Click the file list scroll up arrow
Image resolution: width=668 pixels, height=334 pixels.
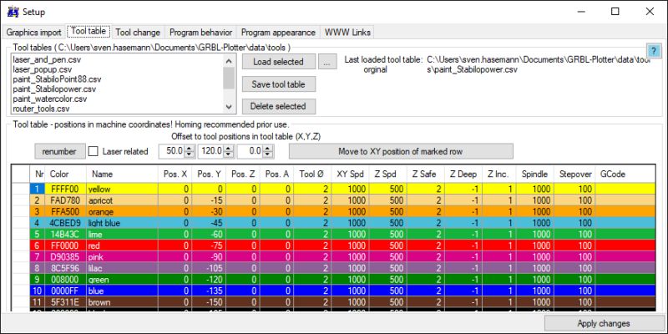(x=229, y=61)
